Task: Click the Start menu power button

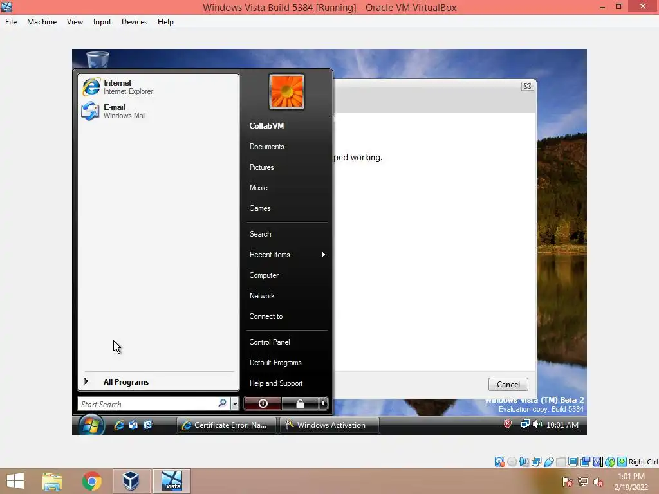Action: point(263,404)
